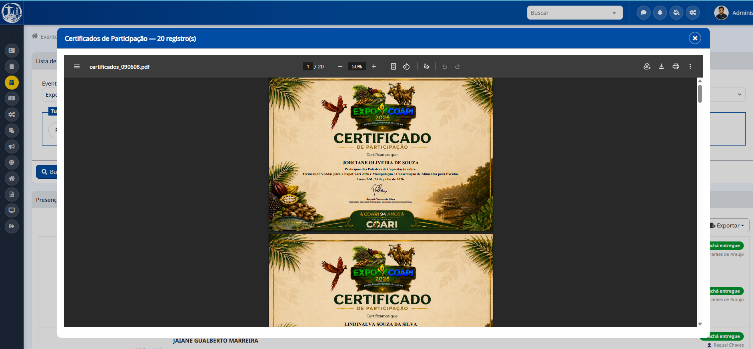The width and height of the screenshot is (753, 349).
Task: Click the 50% zoom level field
Action: point(357,66)
